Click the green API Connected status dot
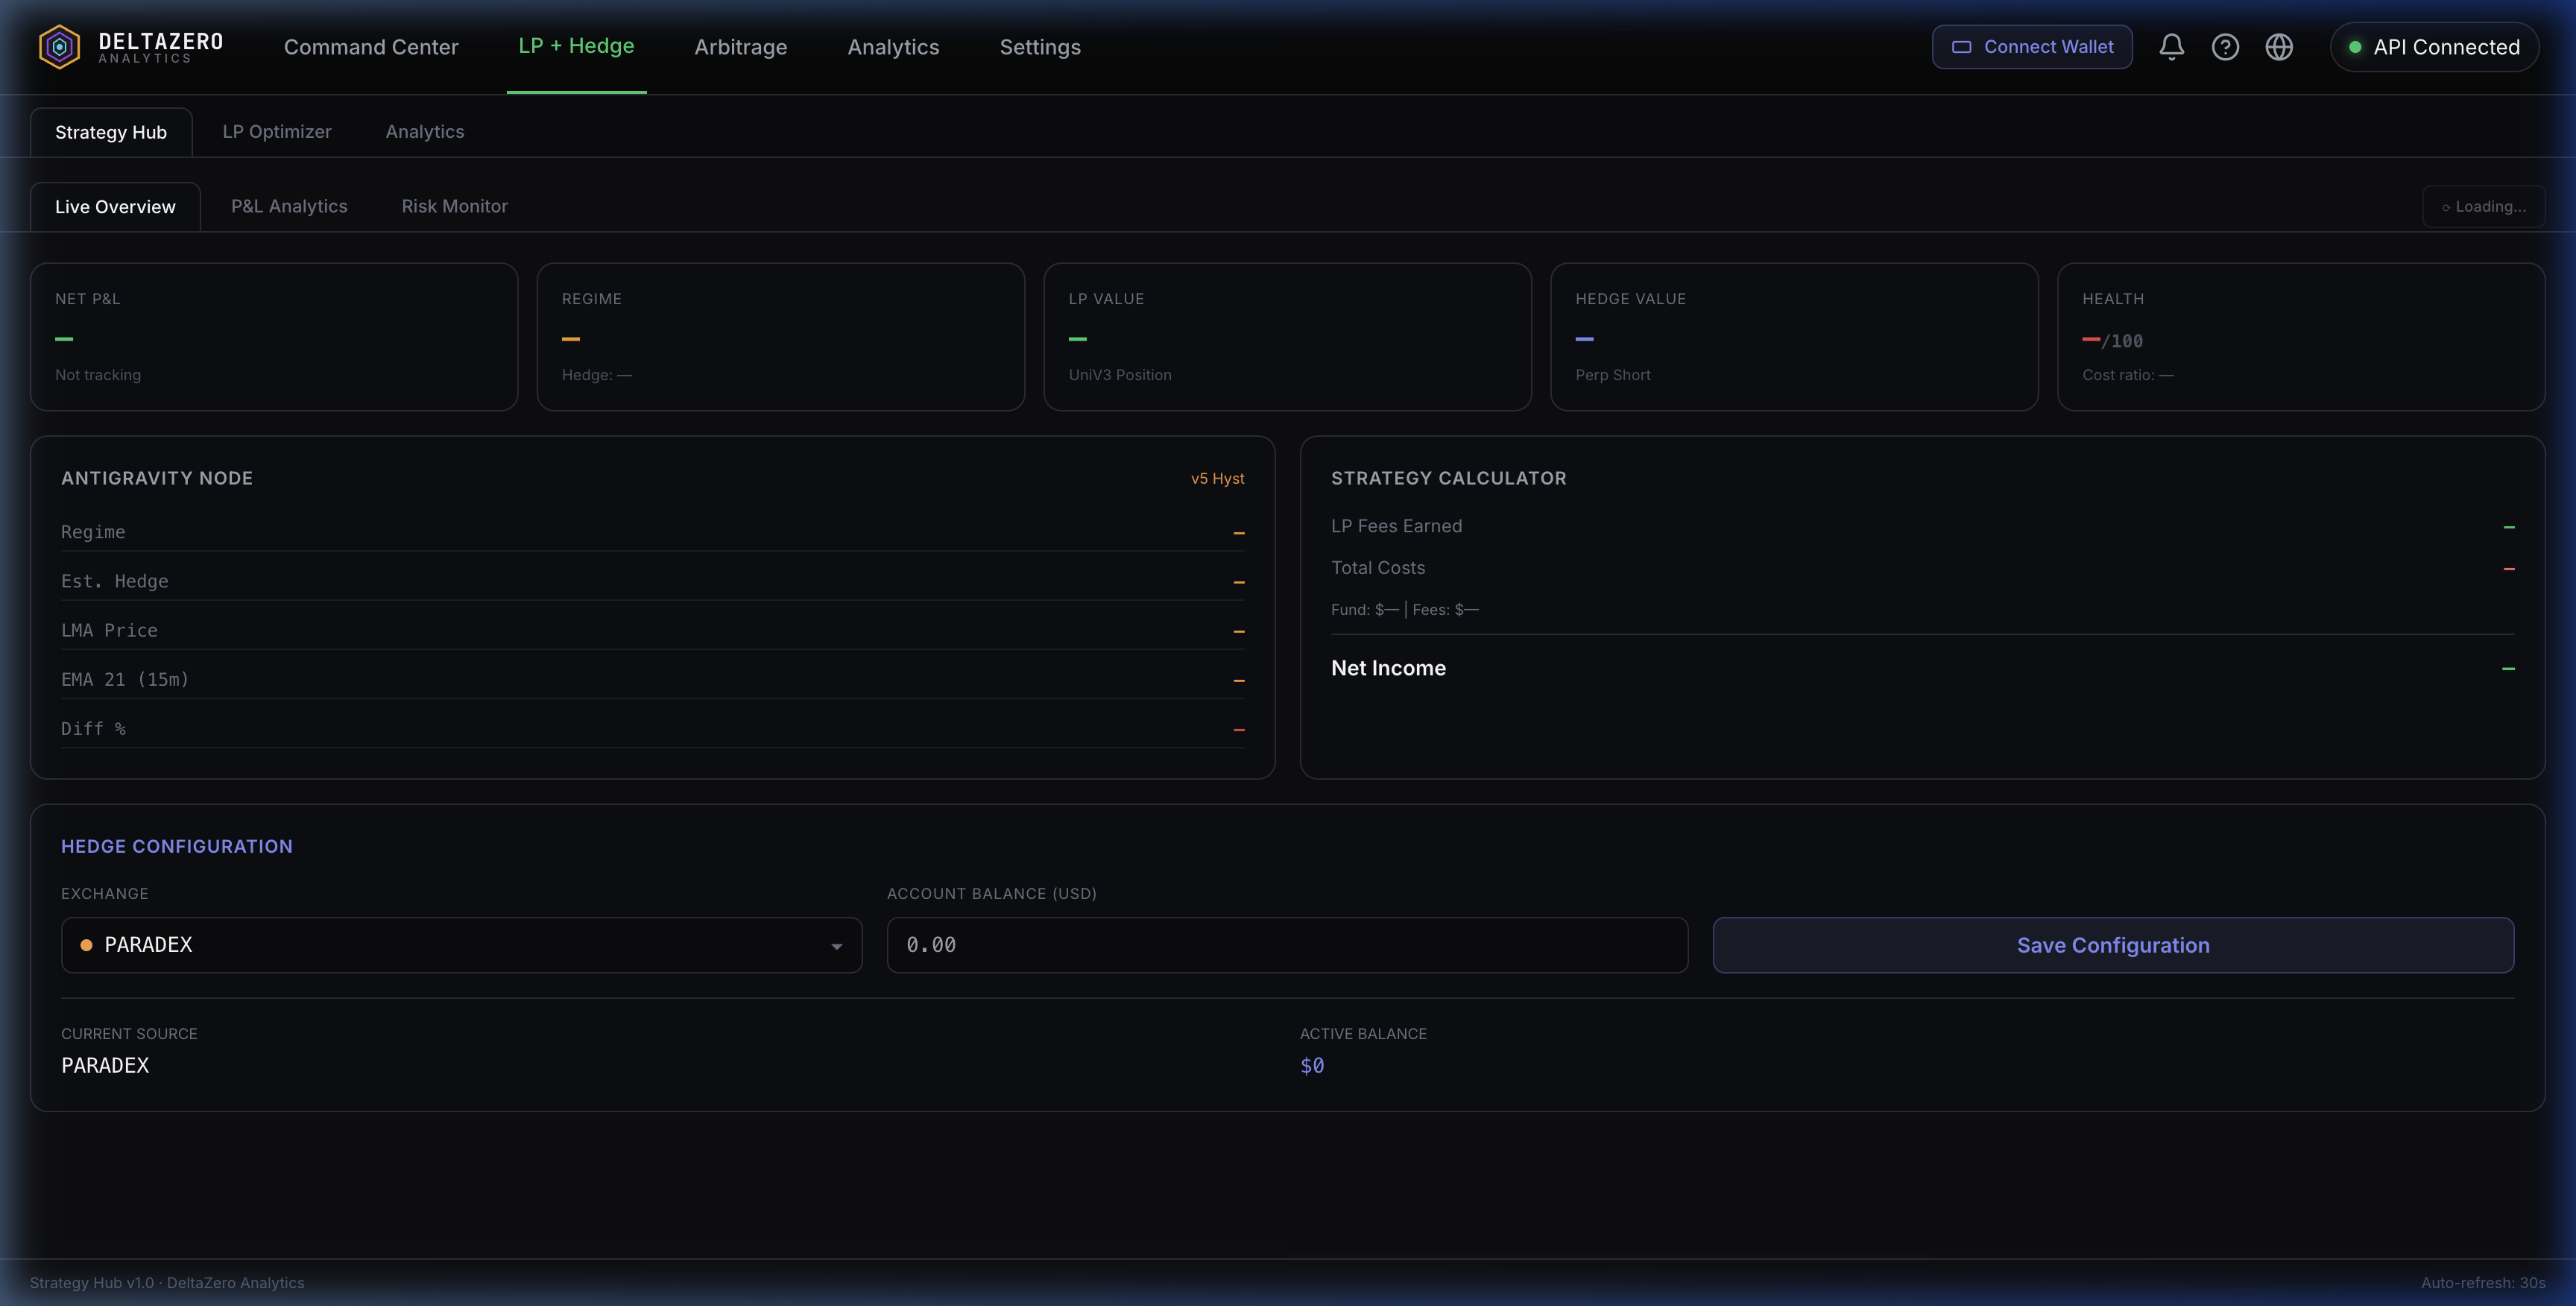The width and height of the screenshot is (2576, 1306). (2356, 46)
